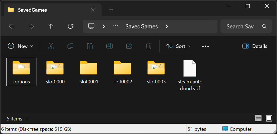
Task: Expand the chevron after SavedGames breadcrumb
Action: point(167,27)
